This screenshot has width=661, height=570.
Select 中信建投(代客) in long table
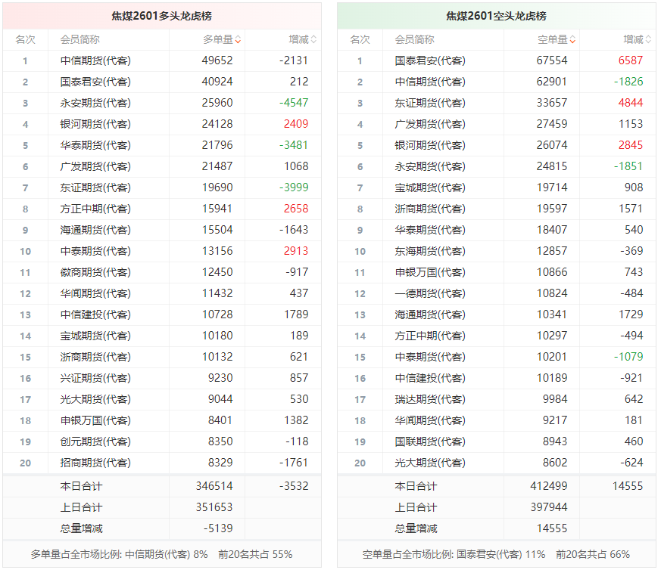[95, 315]
